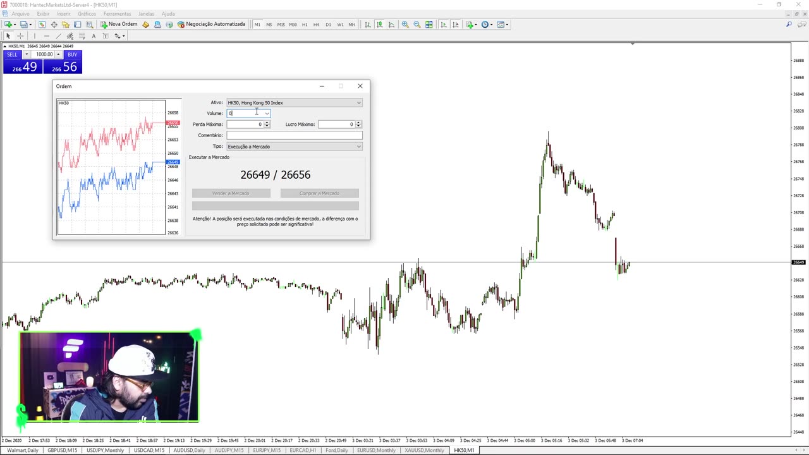Open the shapes tool dropdown arrow
Image resolution: width=809 pixels, height=455 pixels.
pos(124,36)
